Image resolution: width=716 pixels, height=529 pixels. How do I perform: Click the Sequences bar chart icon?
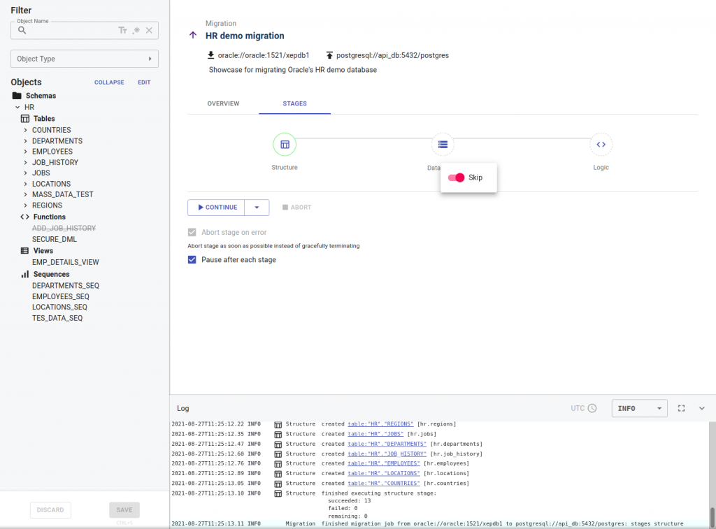pos(24,274)
